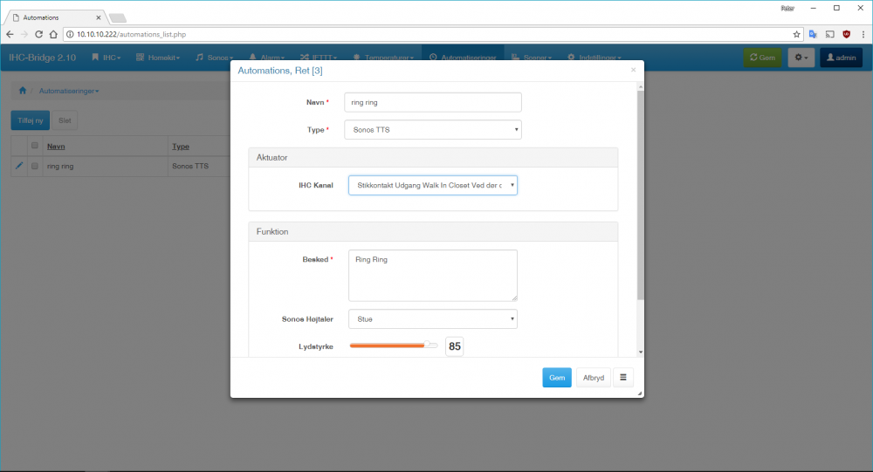Viewport: 873px width, 472px height.
Task: Bookmark page with the star icon
Action: 796,34
